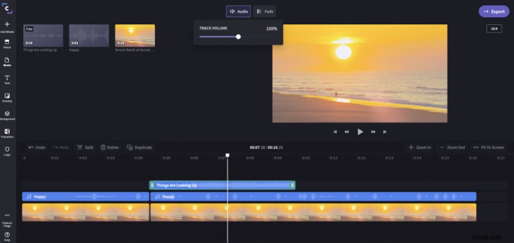Viewport: 514px width, 243px height.
Task: Duplicate the selected clip
Action: point(139,147)
